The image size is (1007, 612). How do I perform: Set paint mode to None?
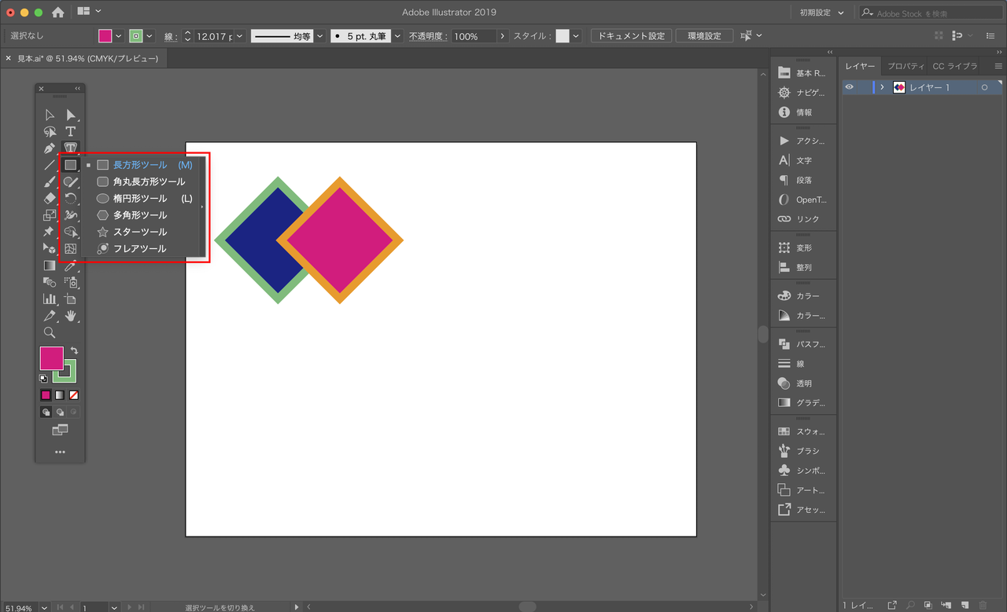pyautogui.click(x=74, y=395)
